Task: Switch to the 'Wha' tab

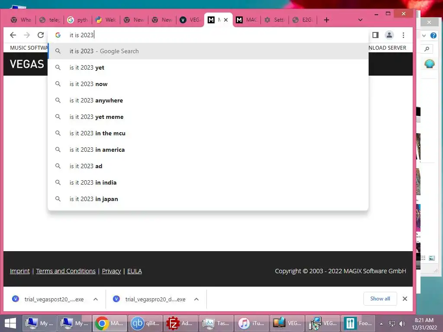Action: click(21, 20)
